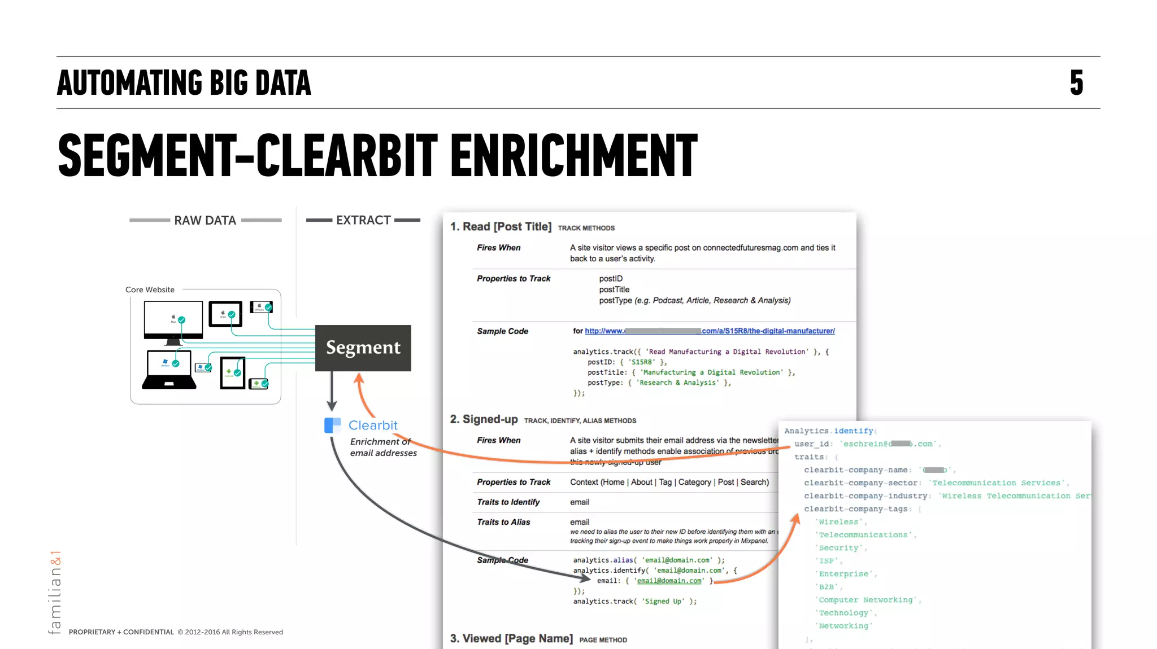The image size is (1157, 649).
Task: Click the '3. Viewed [Page Name]' heading
Action: point(511,638)
